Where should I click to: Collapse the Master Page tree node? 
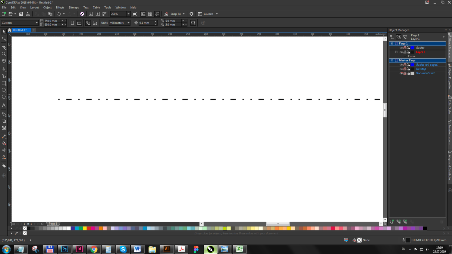(392, 60)
